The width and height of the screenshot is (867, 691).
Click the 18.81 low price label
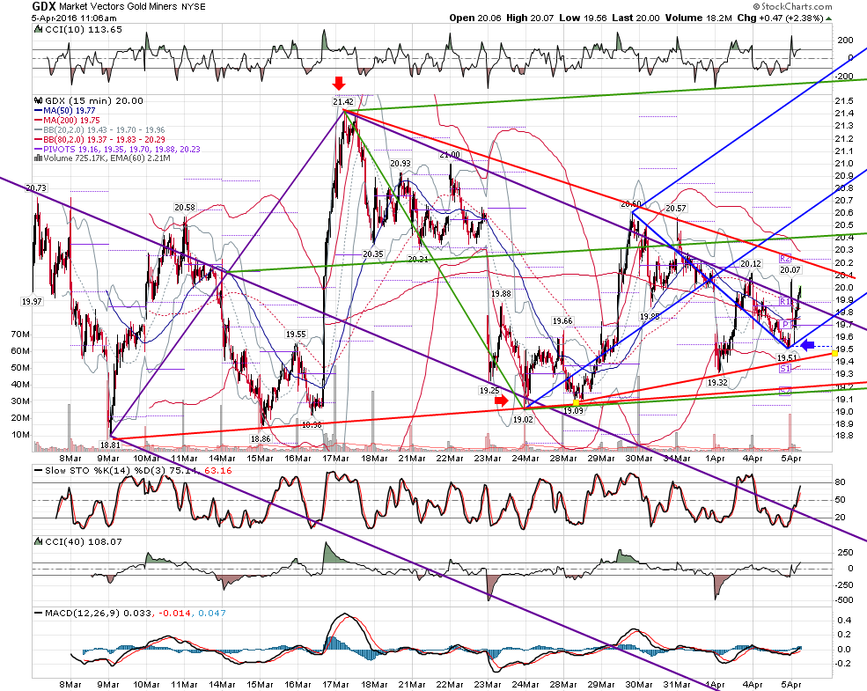point(110,445)
